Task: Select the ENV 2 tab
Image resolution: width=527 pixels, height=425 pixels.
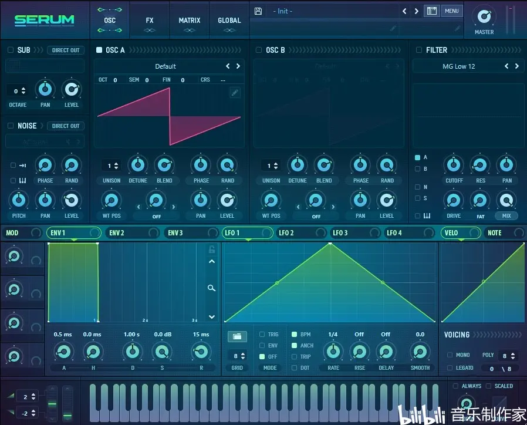Action: point(133,232)
